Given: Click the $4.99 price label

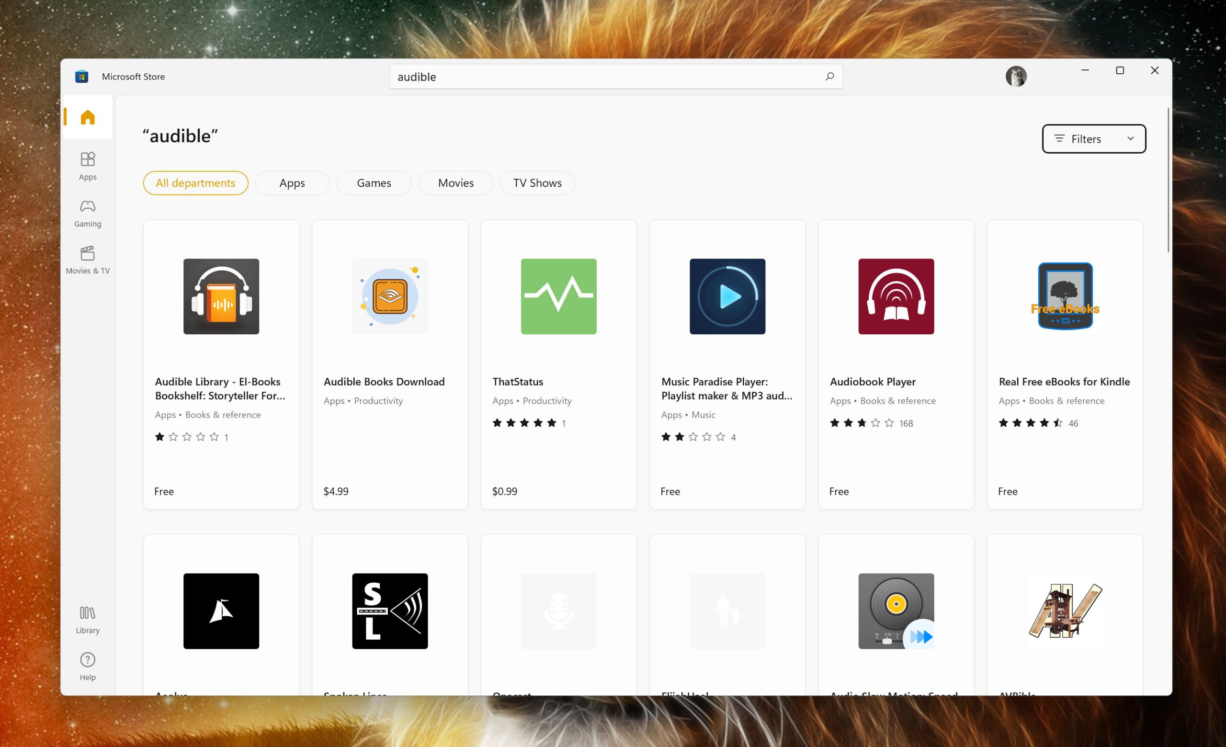Looking at the screenshot, I should pos(336,491).
